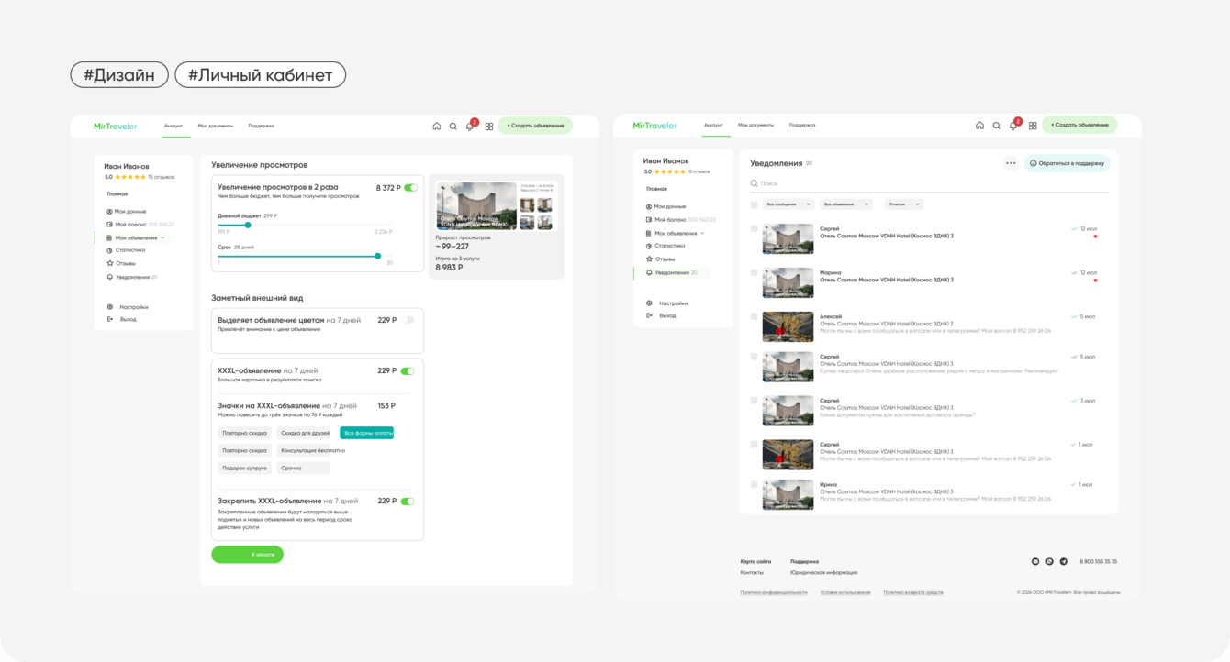Click Создать объявление on the promotion screen
1230x662 pixels.
click(x=535, y=126)
